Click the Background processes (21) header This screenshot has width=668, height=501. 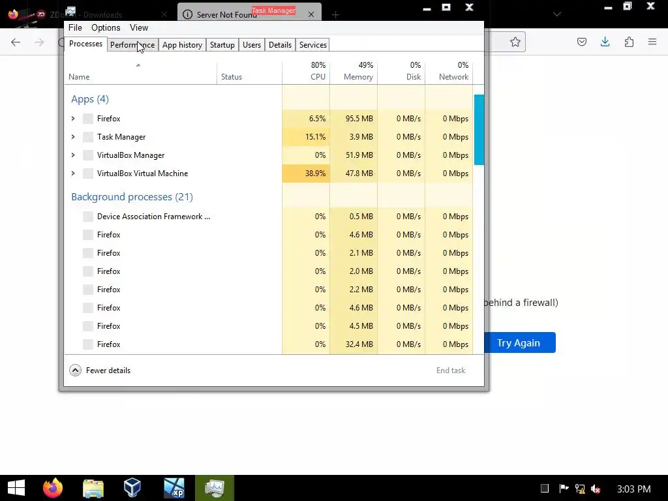[132, 197]
